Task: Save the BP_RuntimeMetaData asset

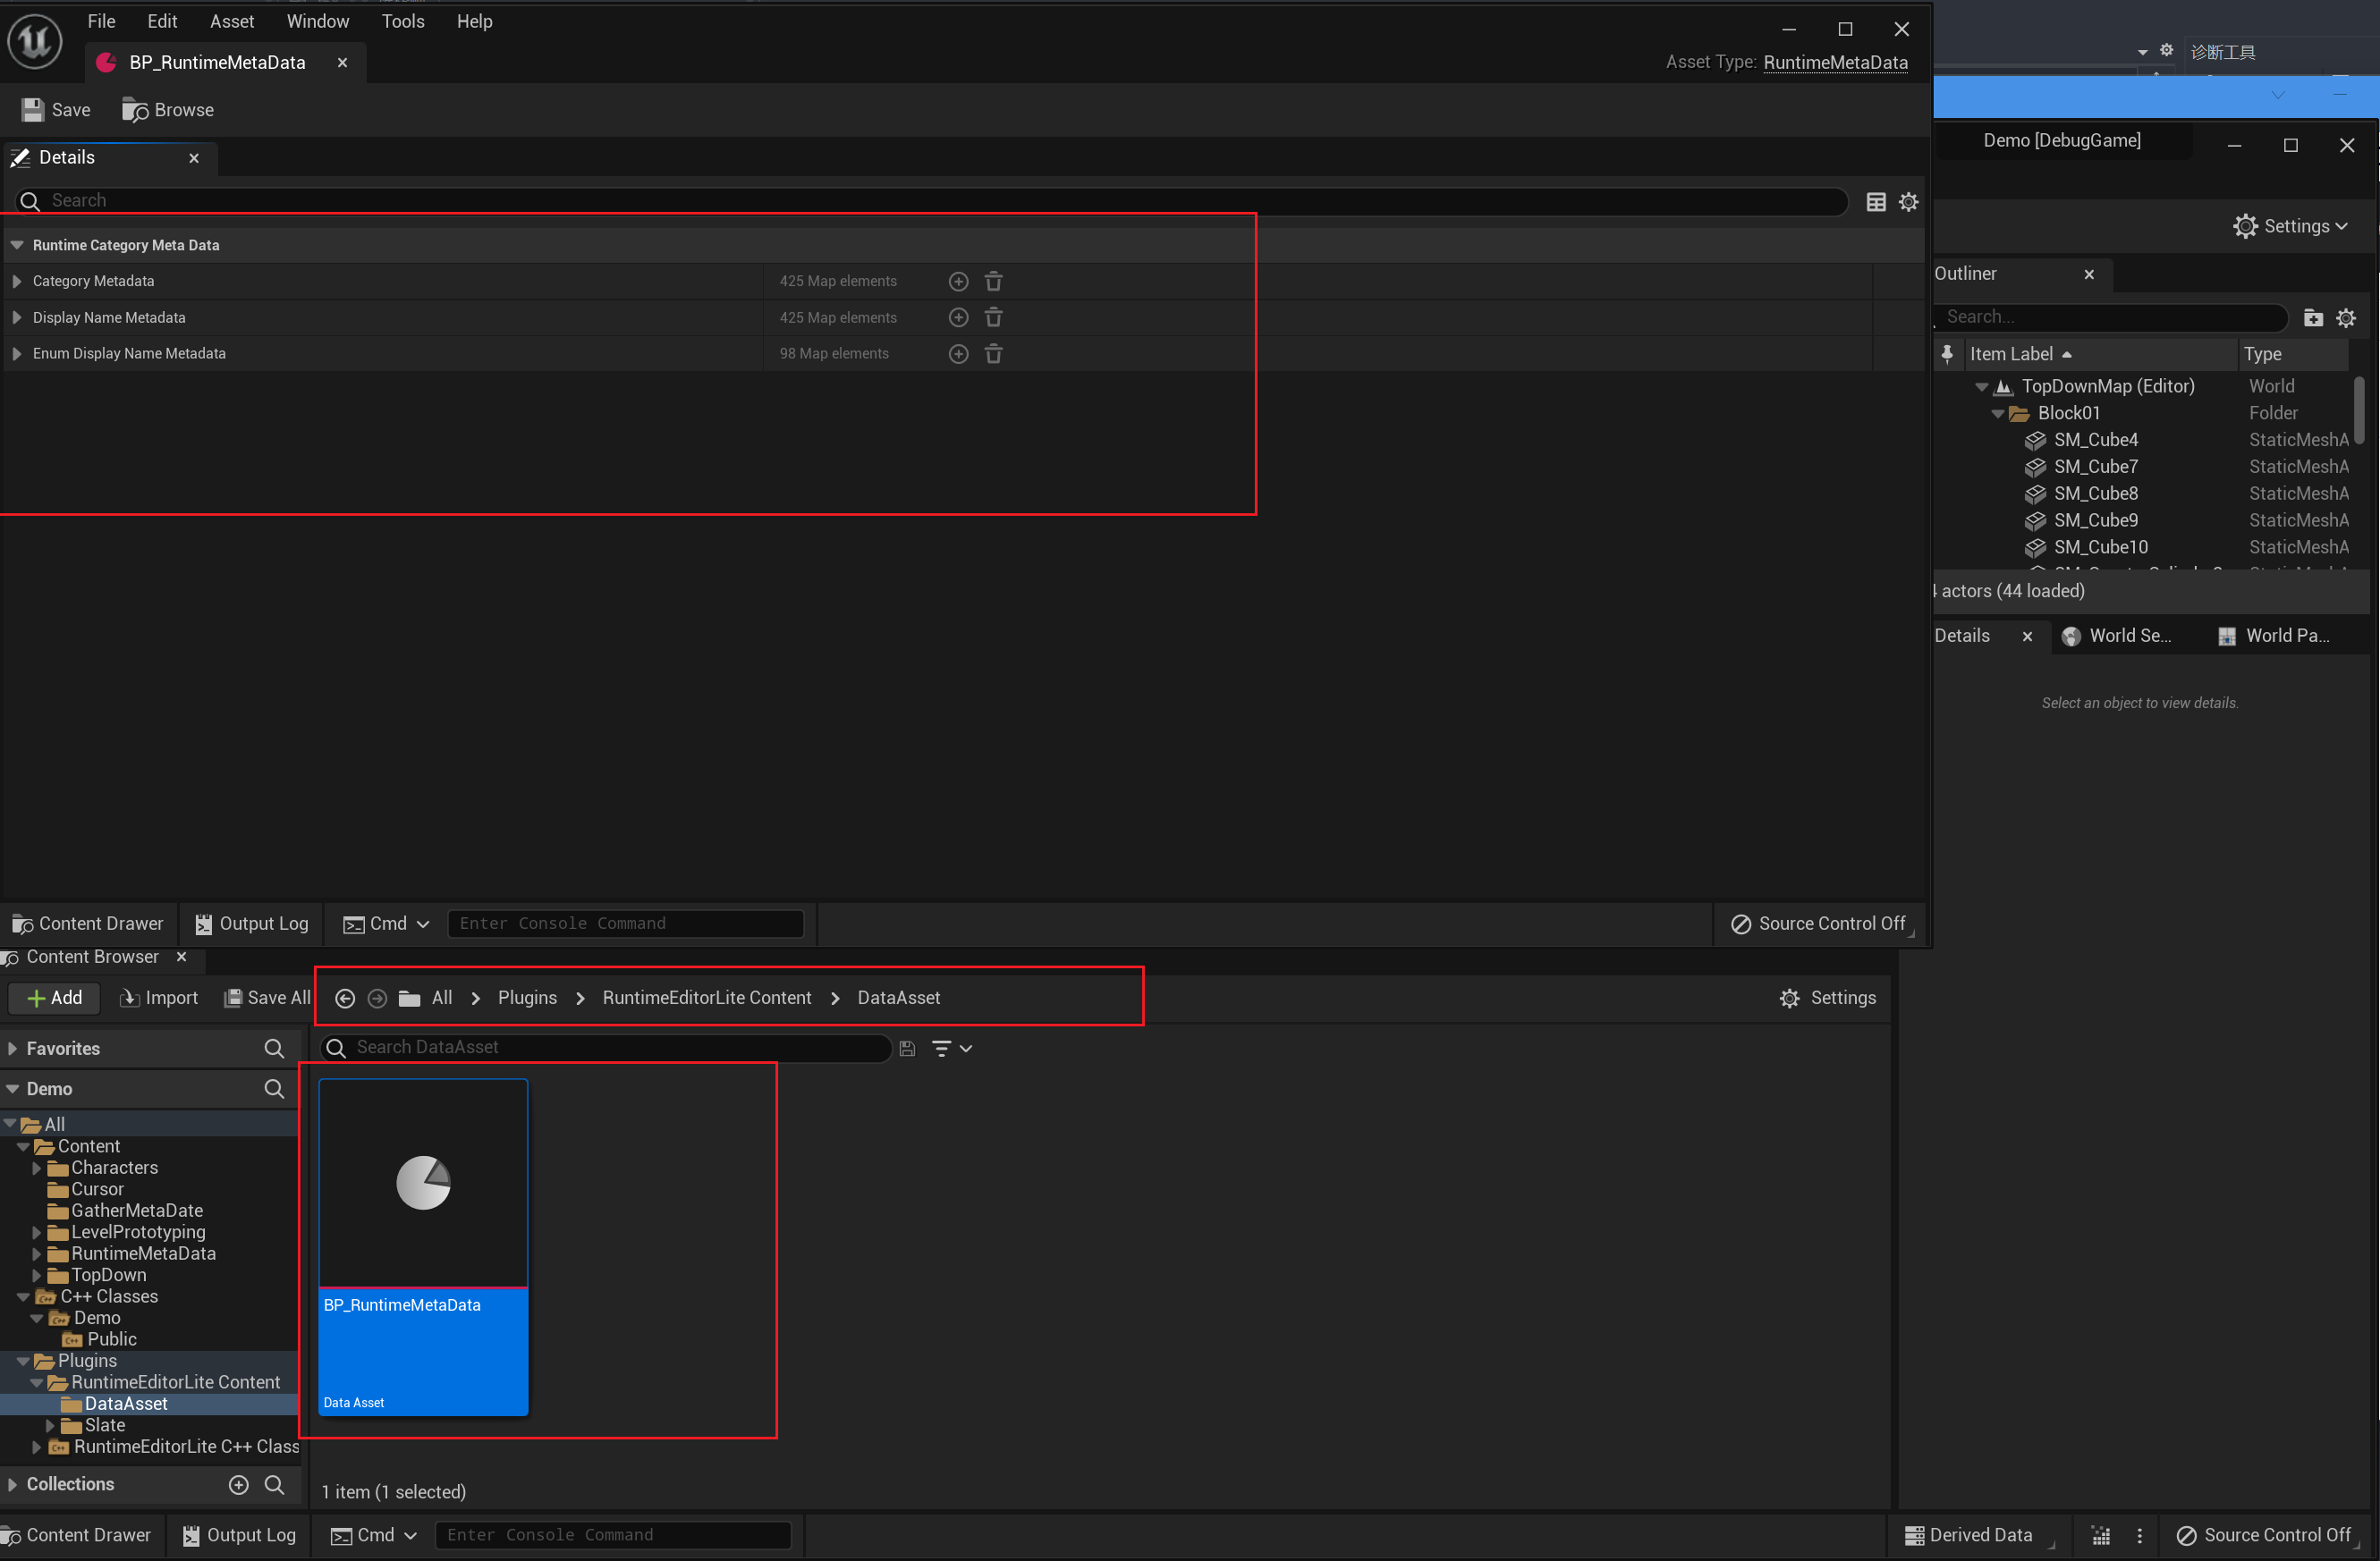Action: tap(54, 110)
